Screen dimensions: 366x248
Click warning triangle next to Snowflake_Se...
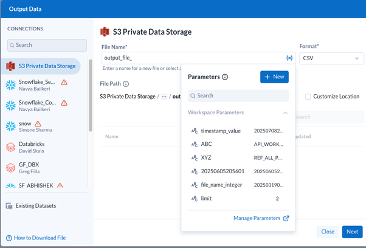[x=64, y=82]
